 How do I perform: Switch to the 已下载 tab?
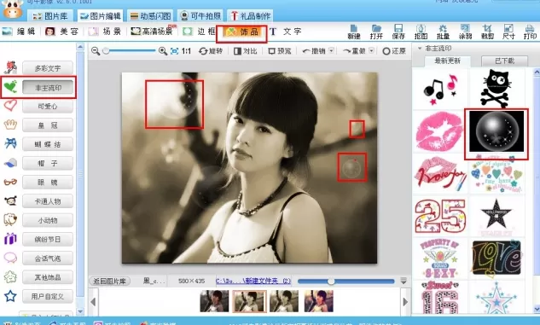[504, 61]
